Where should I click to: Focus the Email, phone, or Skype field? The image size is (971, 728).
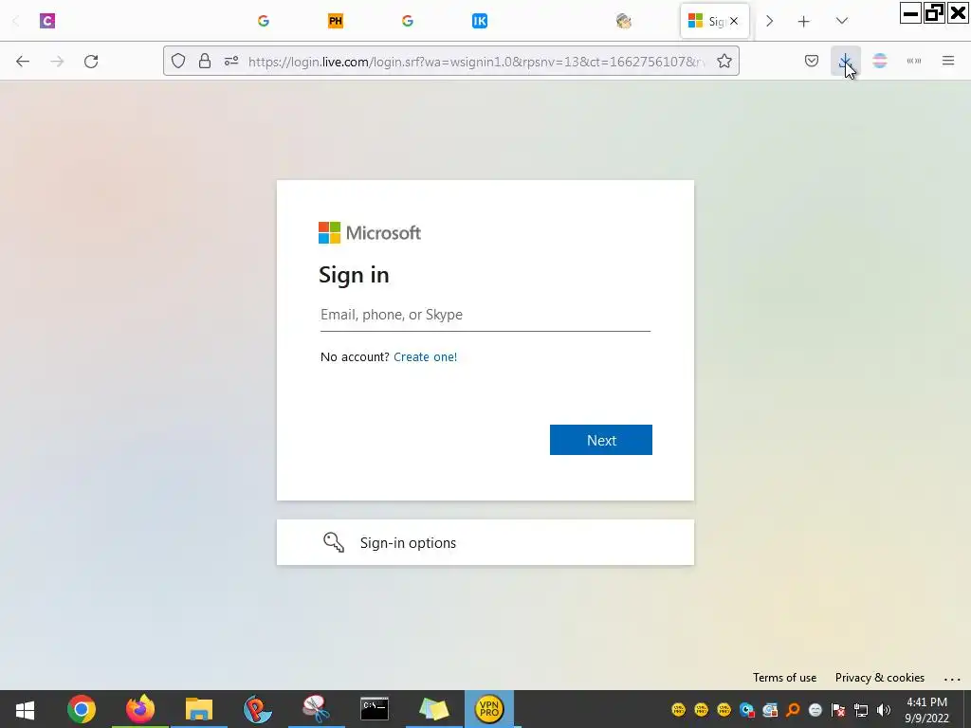485,315
